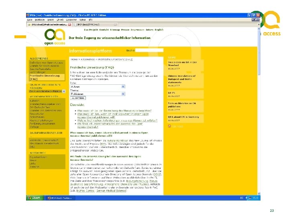Click into the Suche search field

click(x=149, y=50)
